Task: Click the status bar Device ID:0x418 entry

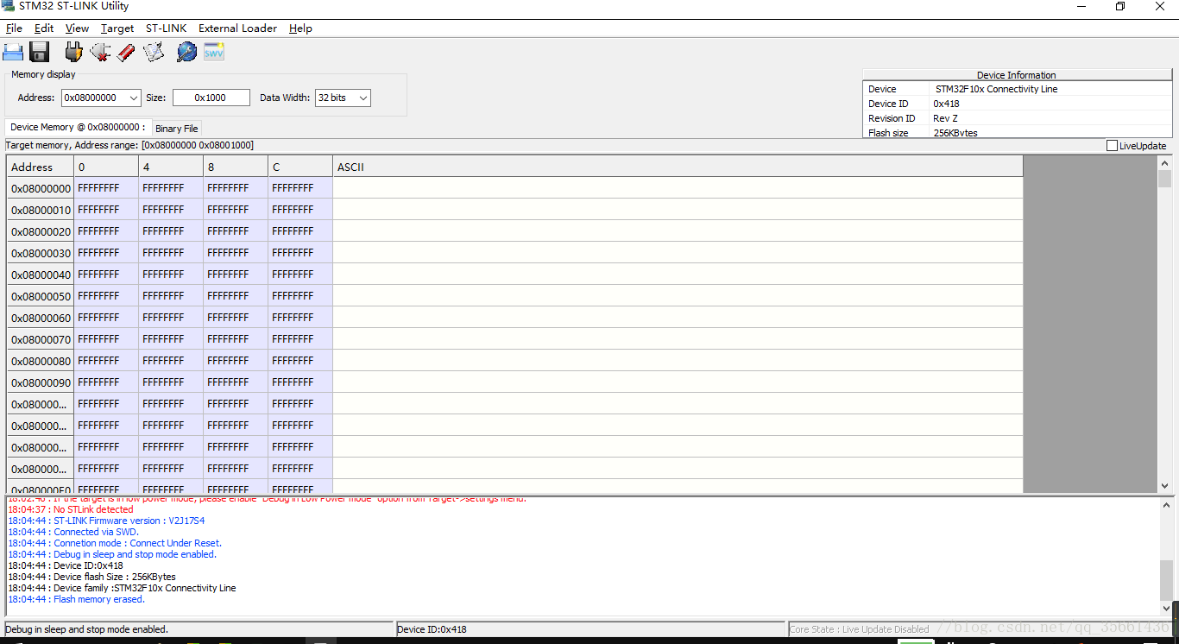Action: (432, 629)
